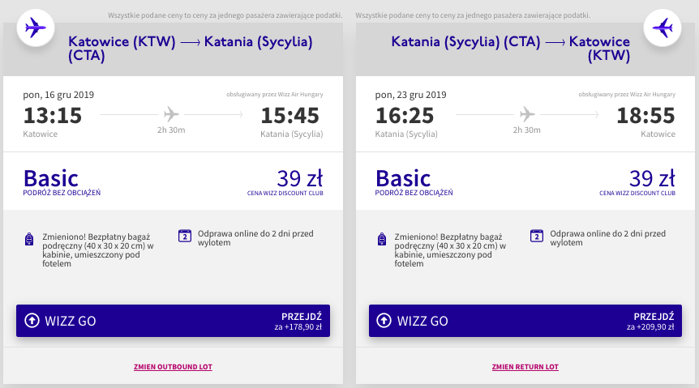Click ZMIEN OUTBOUND LOT link
This screenshot has width=699, height=388.
(173, 367)
